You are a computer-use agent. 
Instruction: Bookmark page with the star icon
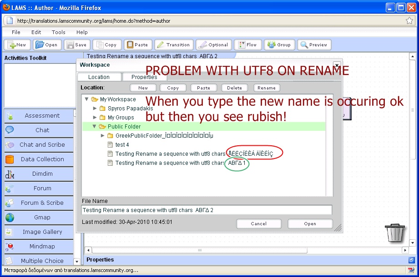[409, 20]
